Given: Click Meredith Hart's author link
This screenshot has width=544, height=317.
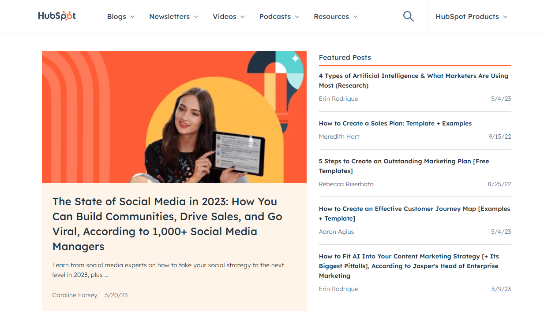Looking at the screenshot, I should tap(339, 136).
